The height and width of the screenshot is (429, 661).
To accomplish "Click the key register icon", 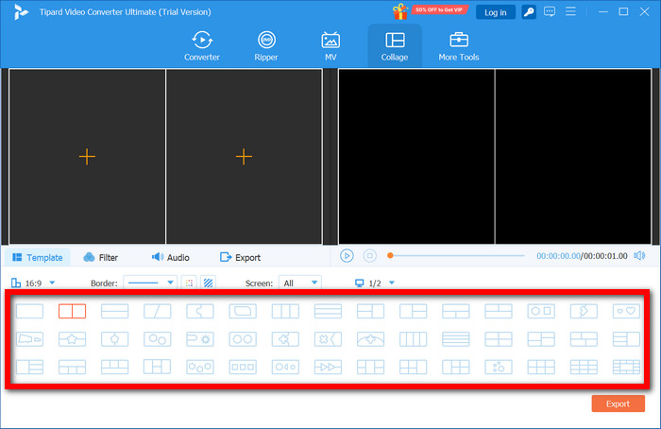I will pos(529,11).
